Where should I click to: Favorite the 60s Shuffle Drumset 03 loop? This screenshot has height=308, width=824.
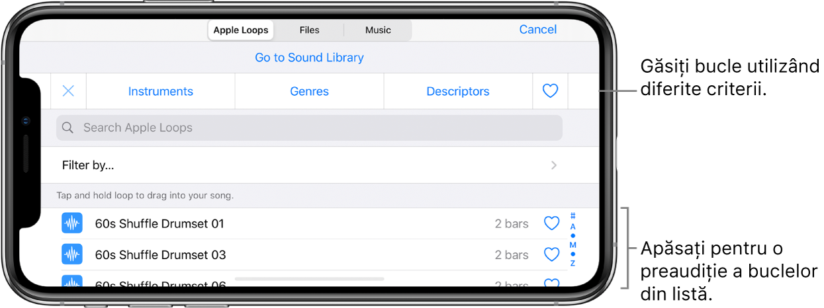click(551, 254)
